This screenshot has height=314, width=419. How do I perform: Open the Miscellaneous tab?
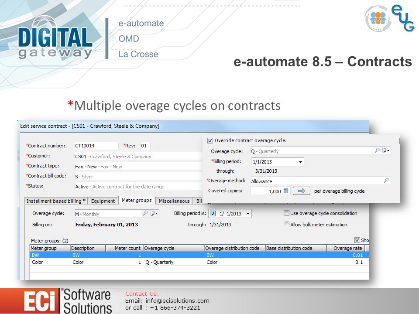(174, 201)
